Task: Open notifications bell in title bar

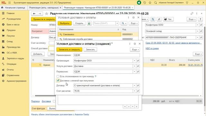Action: pos(139,3)
